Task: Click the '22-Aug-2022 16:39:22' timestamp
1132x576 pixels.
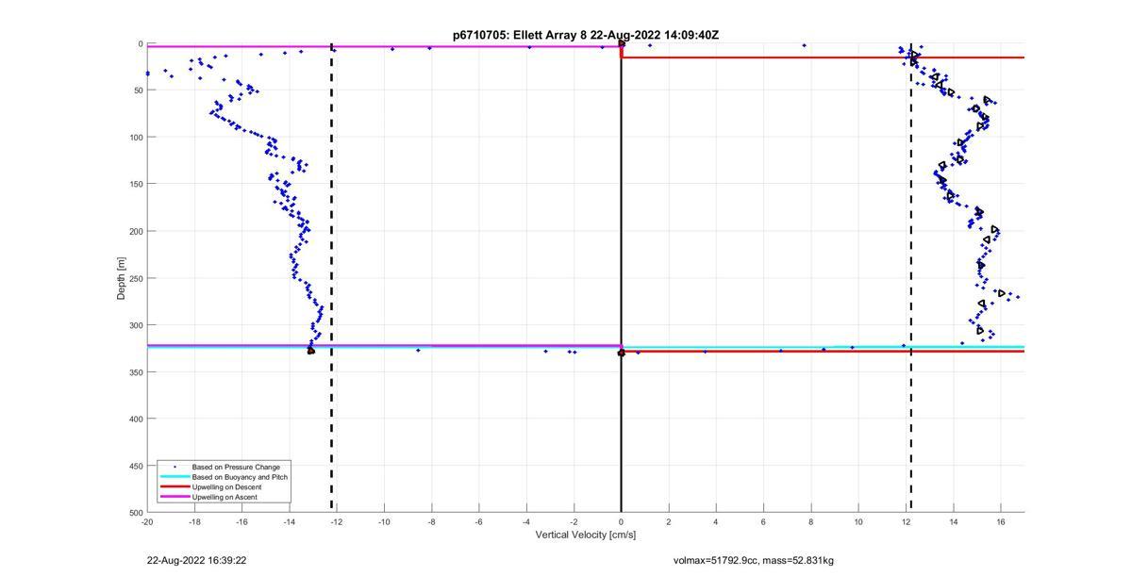Action: [x=197, y=561]
